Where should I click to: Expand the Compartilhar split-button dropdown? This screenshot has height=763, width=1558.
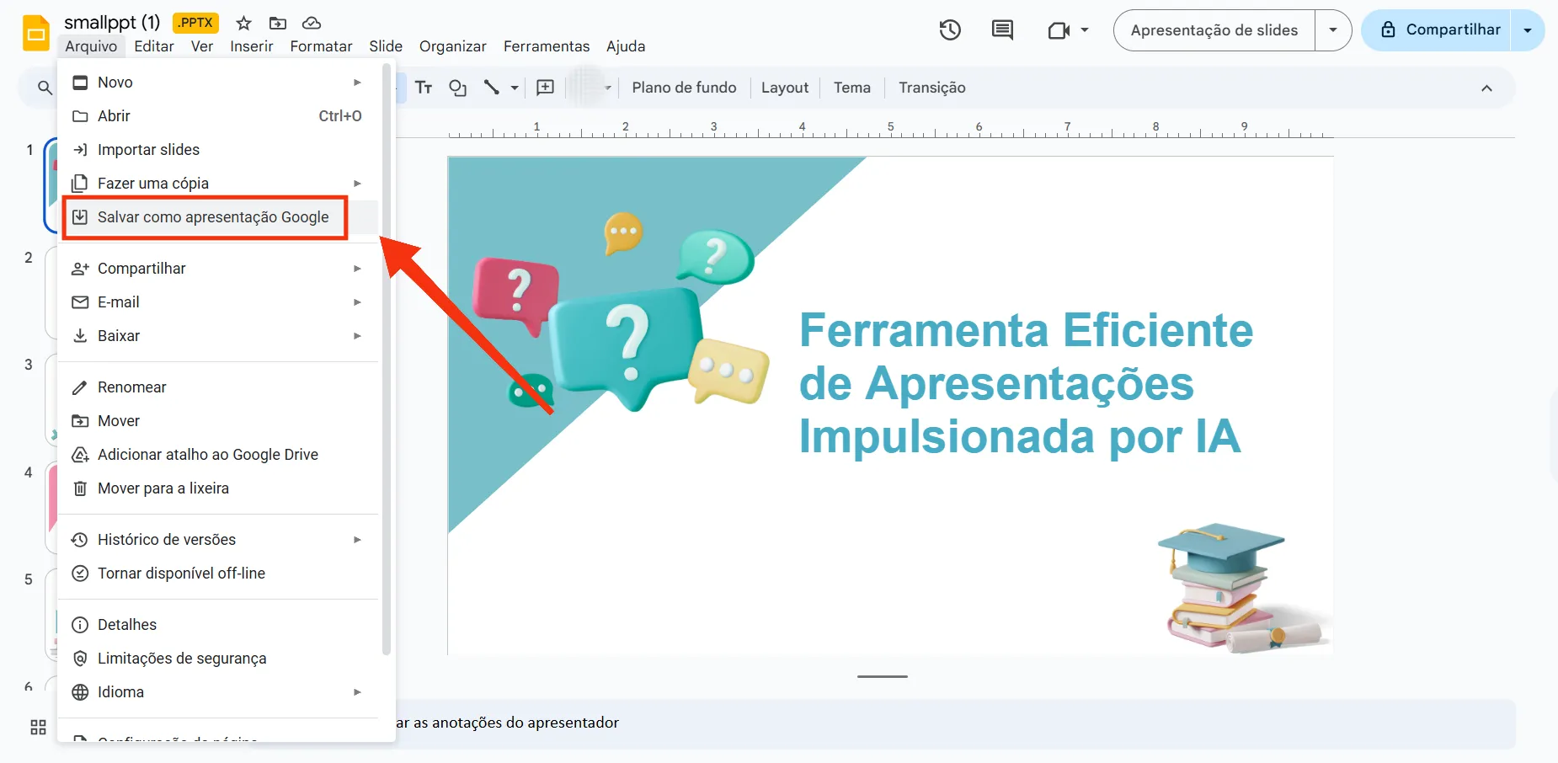1528,29
